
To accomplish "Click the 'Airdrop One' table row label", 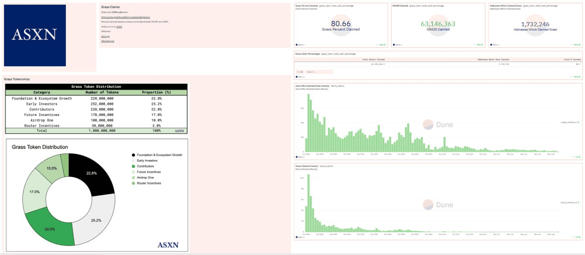I will pyautogui.click(x=42, y=120).
